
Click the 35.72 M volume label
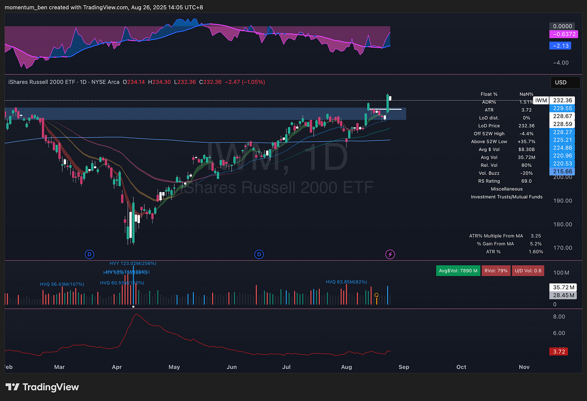click(563, 287)
